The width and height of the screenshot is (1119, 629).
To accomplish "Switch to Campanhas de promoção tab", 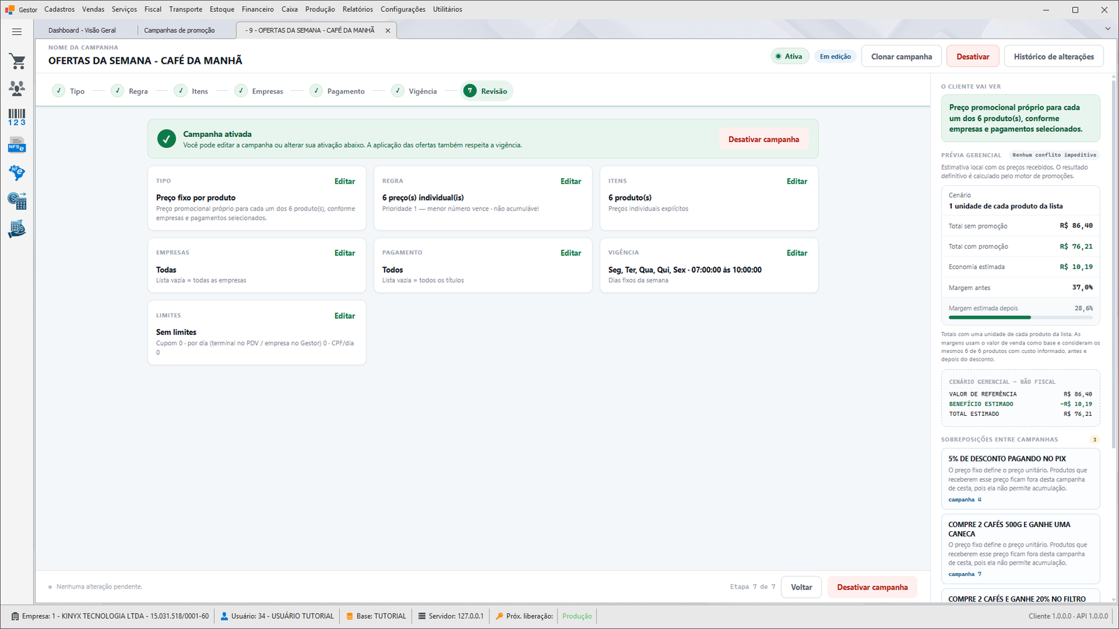I will [179, 30].
